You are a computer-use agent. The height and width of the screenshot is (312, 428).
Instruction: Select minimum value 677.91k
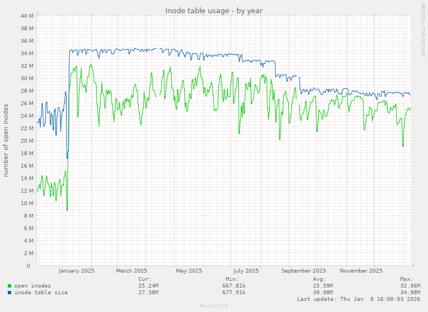tap(234, 293)
